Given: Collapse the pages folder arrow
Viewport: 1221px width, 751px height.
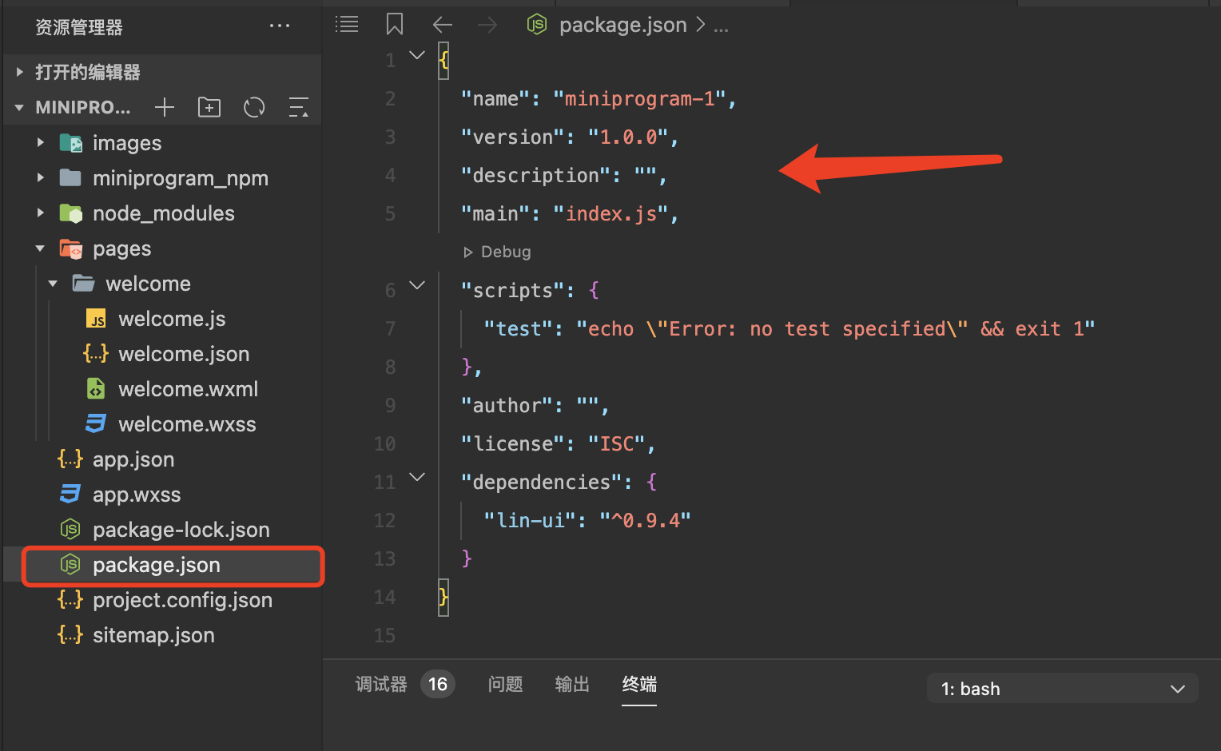Looking at the screenshot, I should 40,248.
